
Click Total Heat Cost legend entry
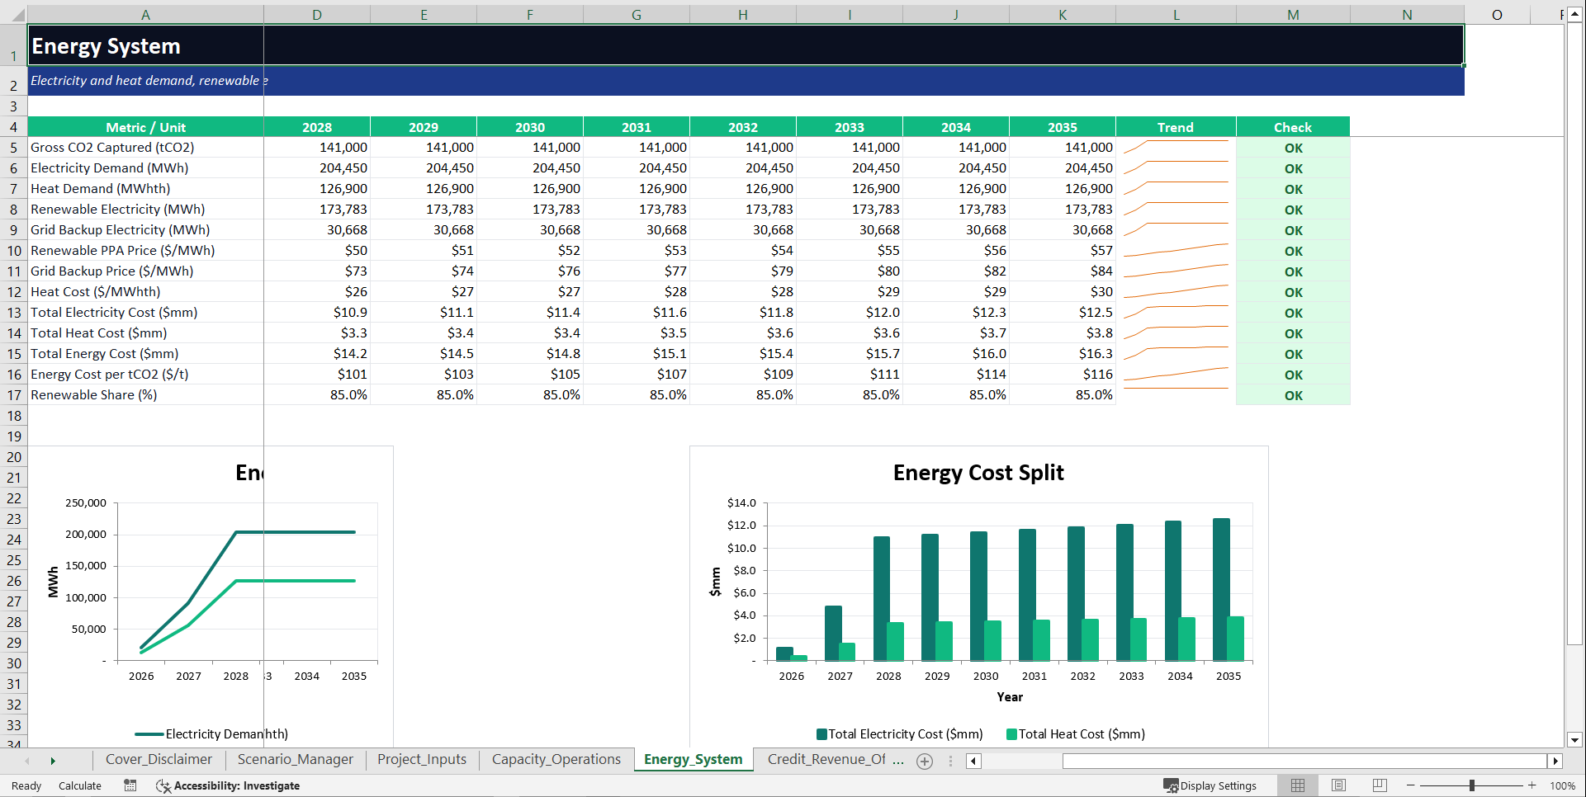[1076, 734]
